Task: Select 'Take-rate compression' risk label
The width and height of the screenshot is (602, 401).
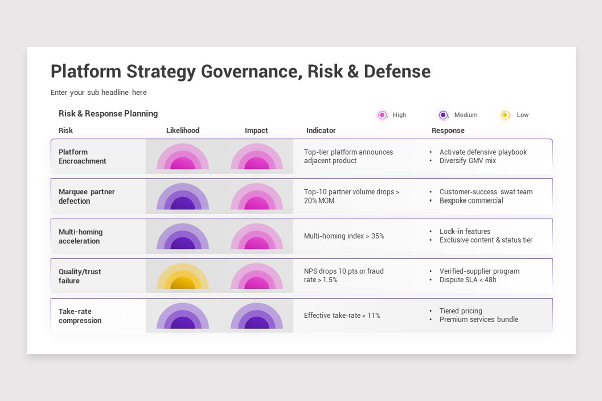Action: point(80,316)
